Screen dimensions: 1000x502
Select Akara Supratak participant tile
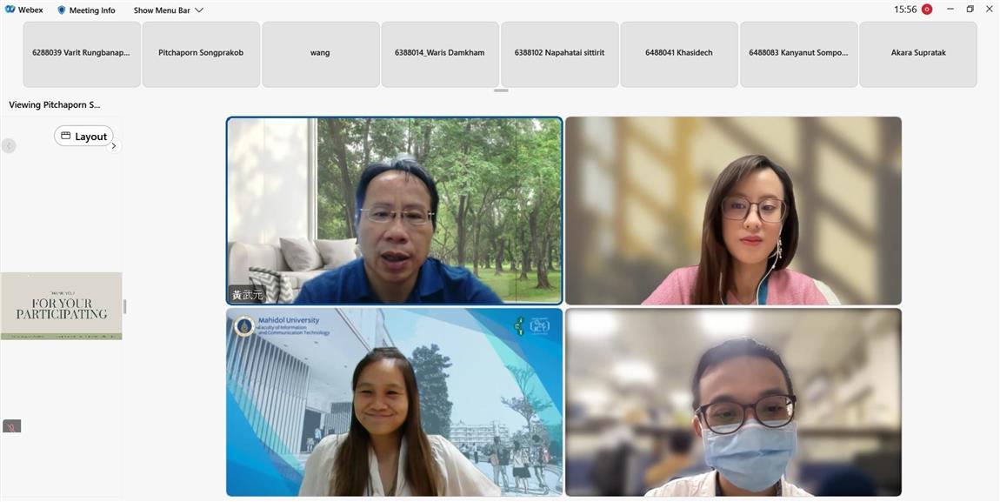(918, 53)
